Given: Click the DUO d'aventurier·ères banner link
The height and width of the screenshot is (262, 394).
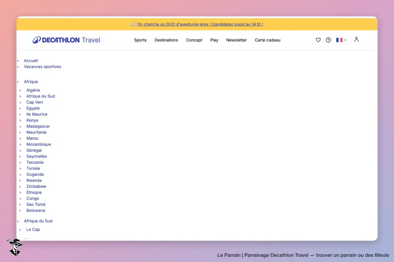Looking at the screenshot, I should click(x=200, y=24).
